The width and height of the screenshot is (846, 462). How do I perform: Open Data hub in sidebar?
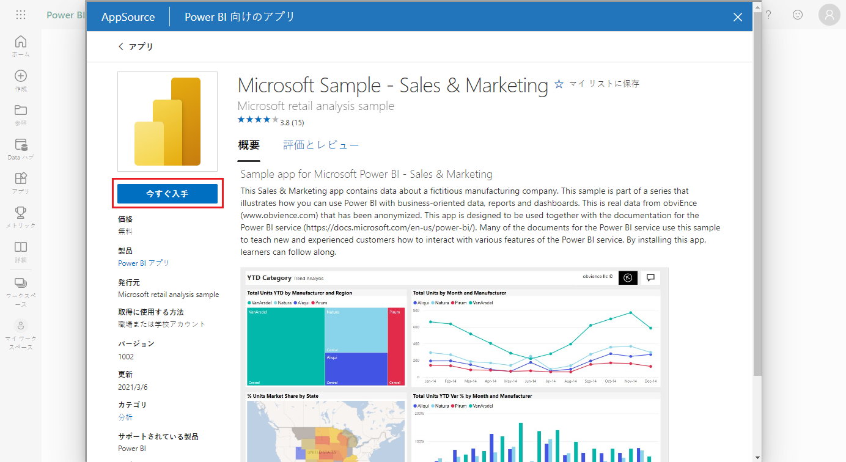21,150
